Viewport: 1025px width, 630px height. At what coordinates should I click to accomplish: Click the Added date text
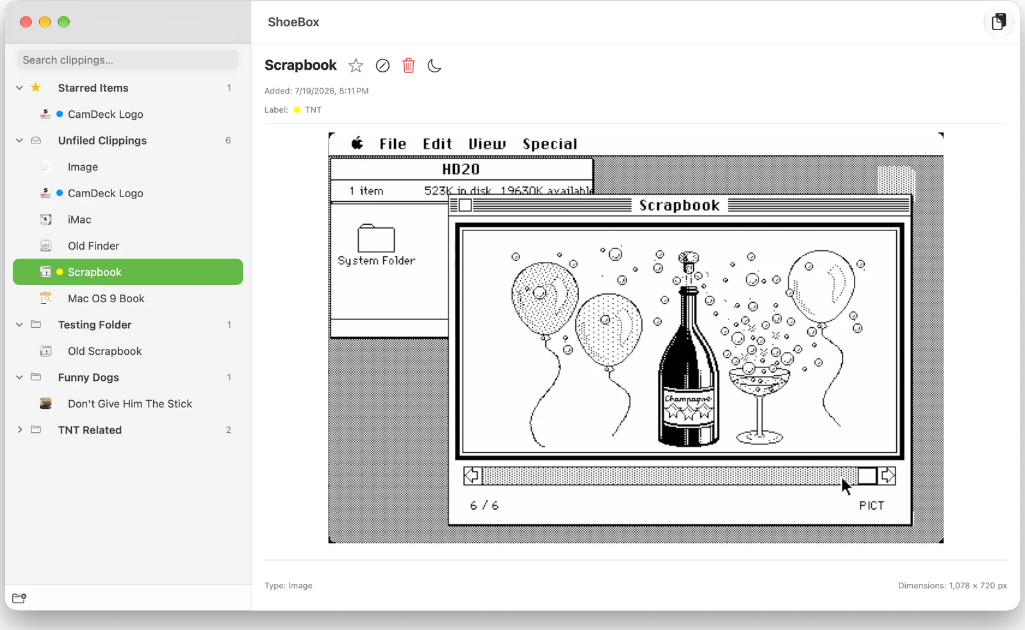316,91
